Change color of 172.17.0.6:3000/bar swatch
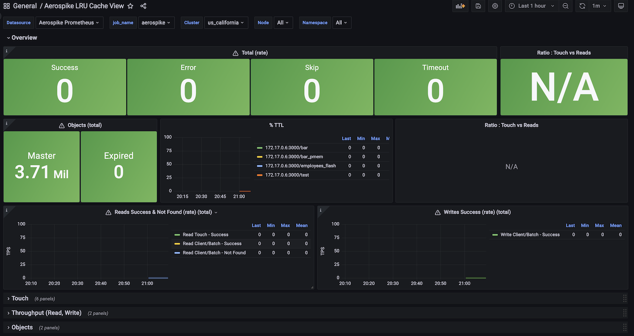634x336 pixels. (x=260, y=148)
